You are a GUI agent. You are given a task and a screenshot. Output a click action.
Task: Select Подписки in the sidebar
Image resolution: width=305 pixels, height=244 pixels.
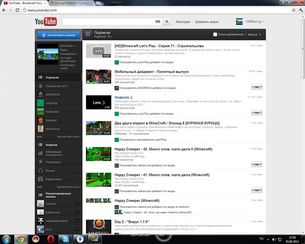(58, 77)
